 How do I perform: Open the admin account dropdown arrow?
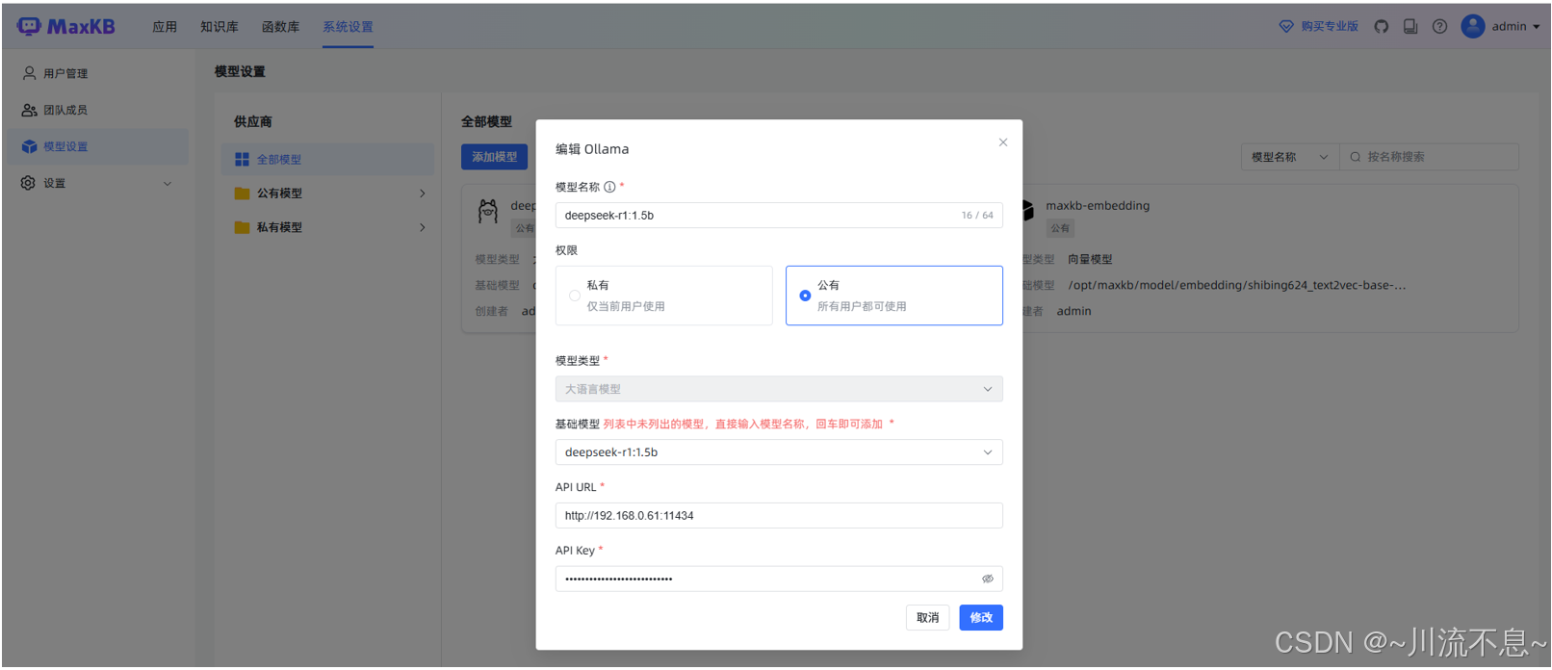click(1537, 27)
